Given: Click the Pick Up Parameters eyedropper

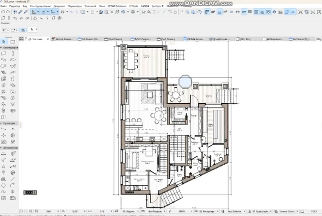Looking at the screenshot, I should [20, 12].
